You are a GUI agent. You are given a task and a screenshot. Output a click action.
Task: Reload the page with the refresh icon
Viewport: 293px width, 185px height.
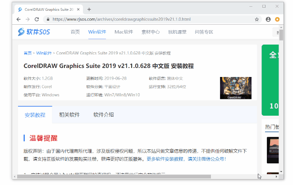[x=37, y=19]
